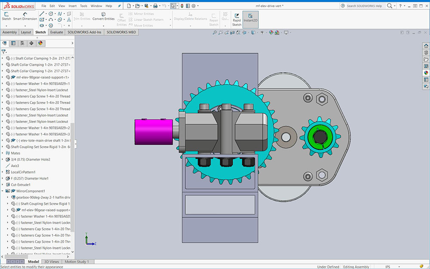The height and width of the screenshot is (269, 430).
Task: Expand the Mates folder in the tree
Action: click(3, 153)
